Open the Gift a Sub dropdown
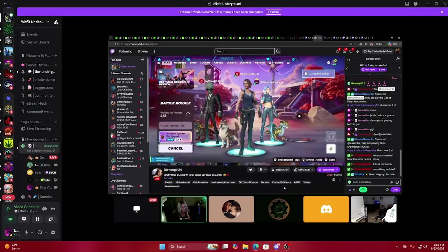Screen dimensions: 448x252 coord(303,170)
